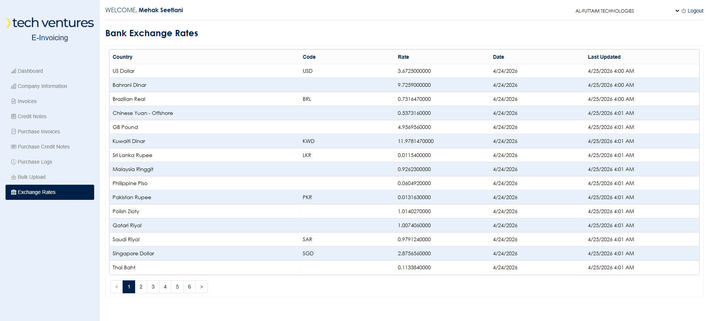Go to previous page arrow
709x321 pixels.
117,287
